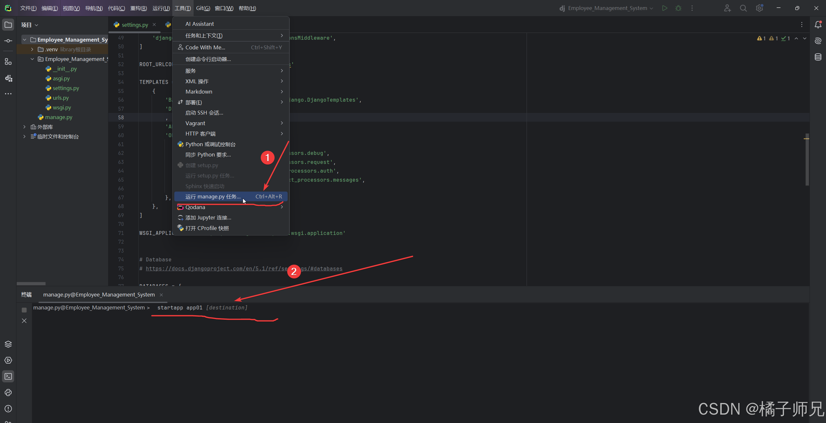Debug the configuration with the bug icon
826x423 pixels.
point(678,8)
